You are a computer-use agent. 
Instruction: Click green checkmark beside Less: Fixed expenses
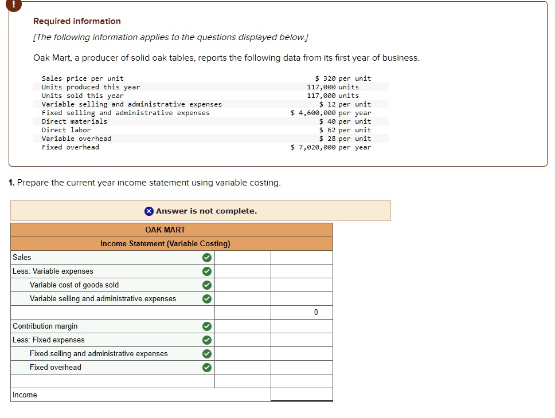(x=207, y=340)
